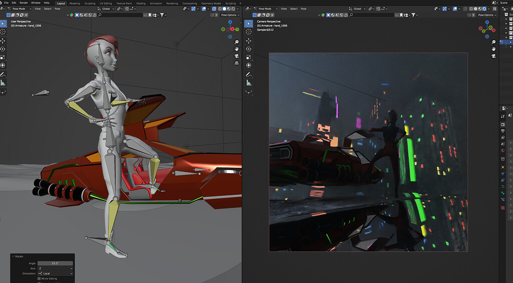Toggle gizmo display in left viewport header
This screenshot has height=283, width=513.
[x=193, y=9]
